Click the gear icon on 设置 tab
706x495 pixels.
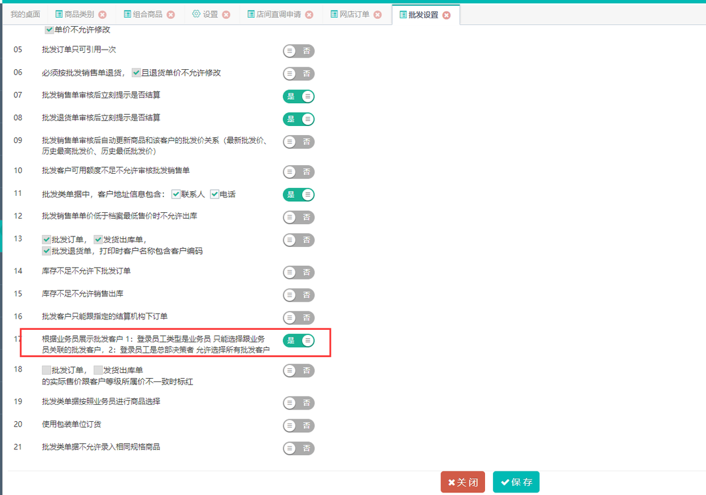(196, 14)
